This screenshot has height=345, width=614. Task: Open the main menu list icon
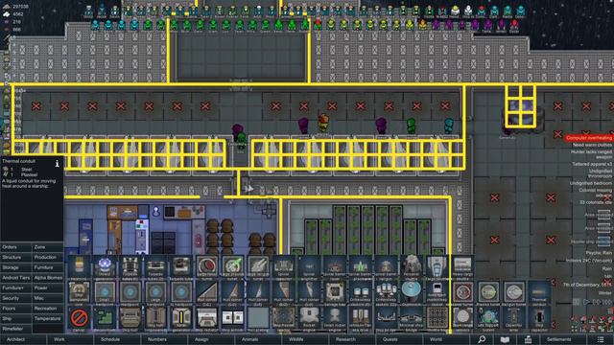click(x=601, y=339)
